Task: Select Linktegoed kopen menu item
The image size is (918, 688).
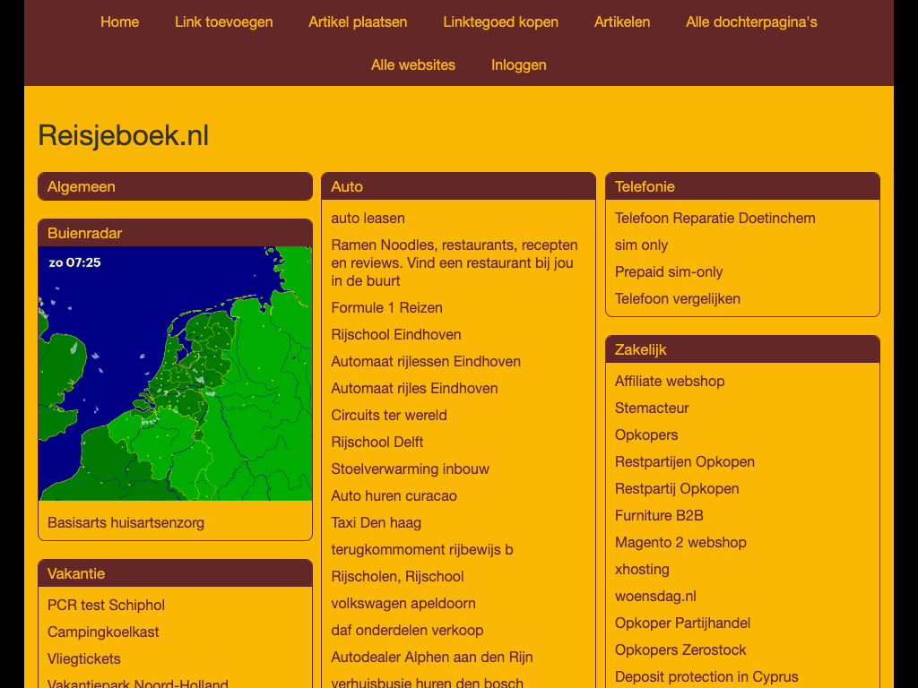Action: (x=500, y=21)
